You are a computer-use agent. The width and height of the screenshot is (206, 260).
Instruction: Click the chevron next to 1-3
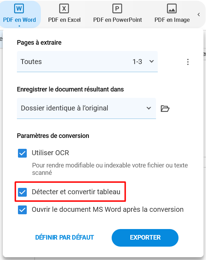tap(151, 62)
